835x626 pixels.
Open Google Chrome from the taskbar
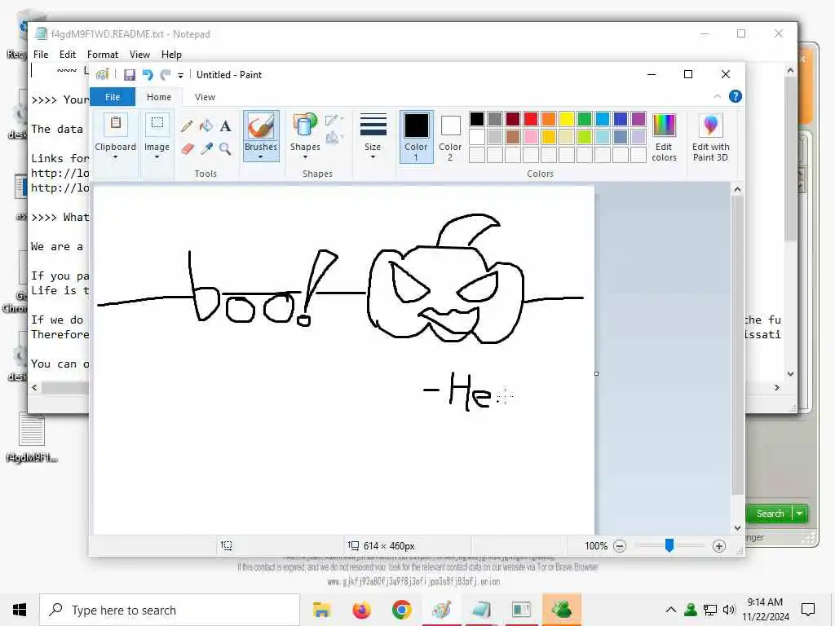point(401,610)
